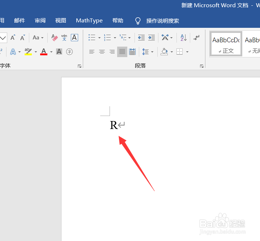Open the 审阅 (Review) tab
This screenshot has width=260, height=241.
(40, 21)
